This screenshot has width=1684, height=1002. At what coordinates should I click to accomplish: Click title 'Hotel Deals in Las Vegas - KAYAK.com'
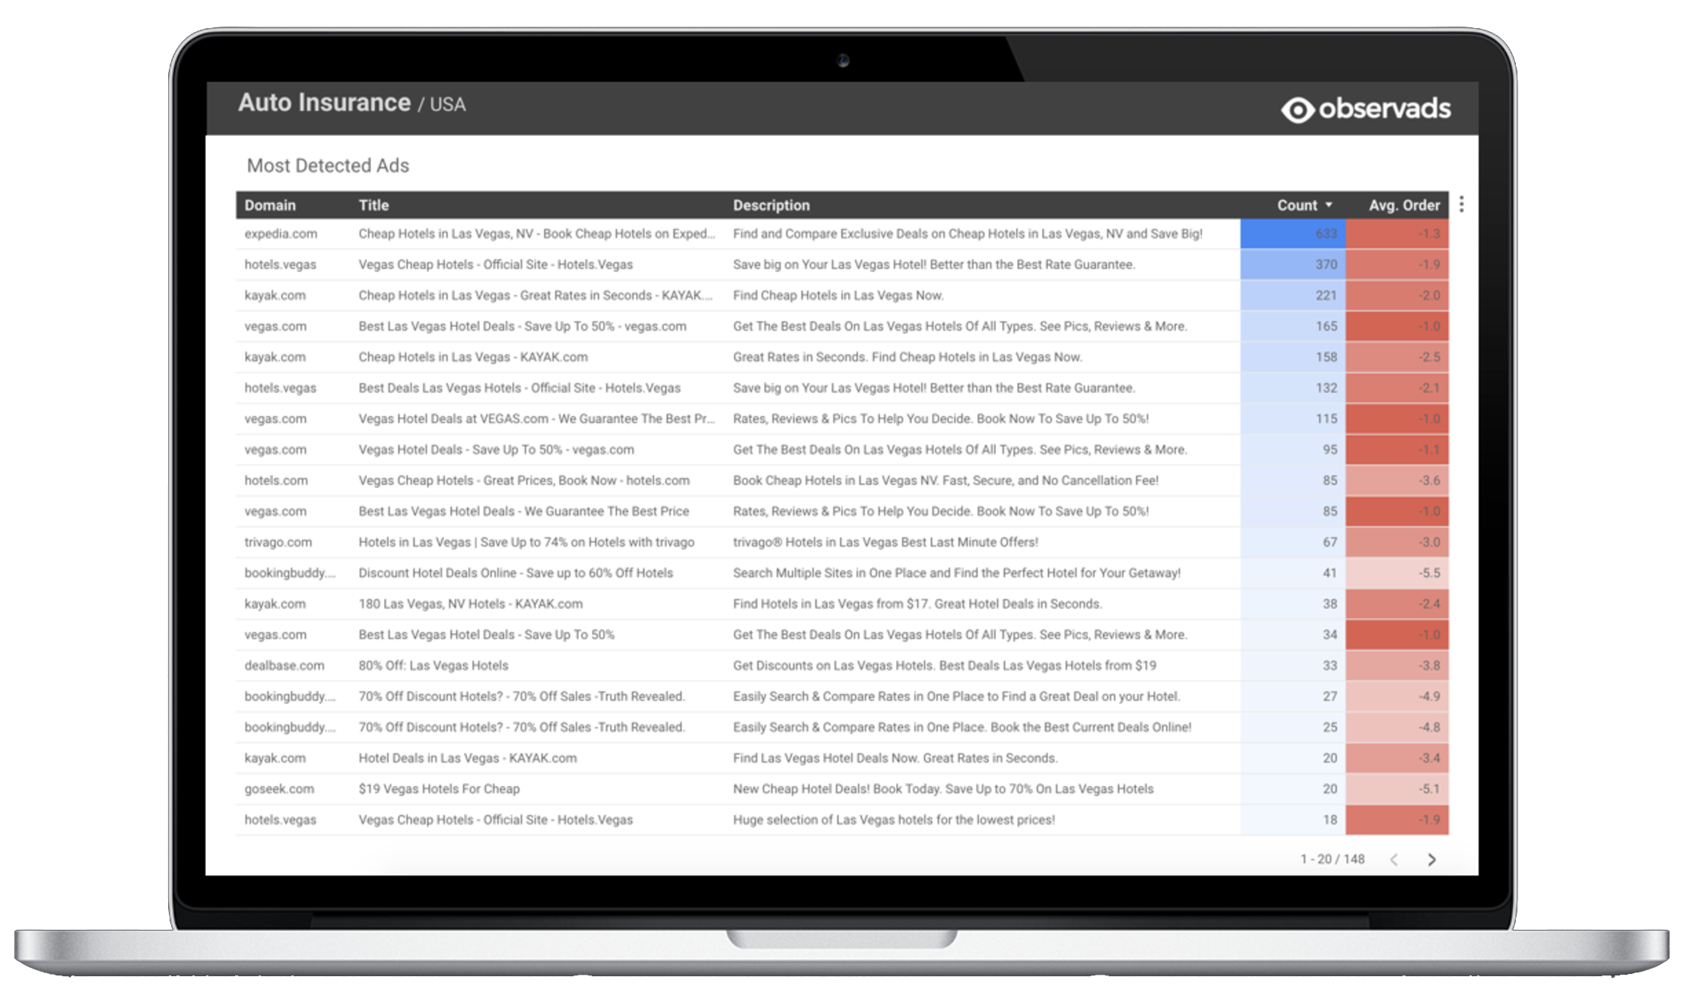pos(468,758)
